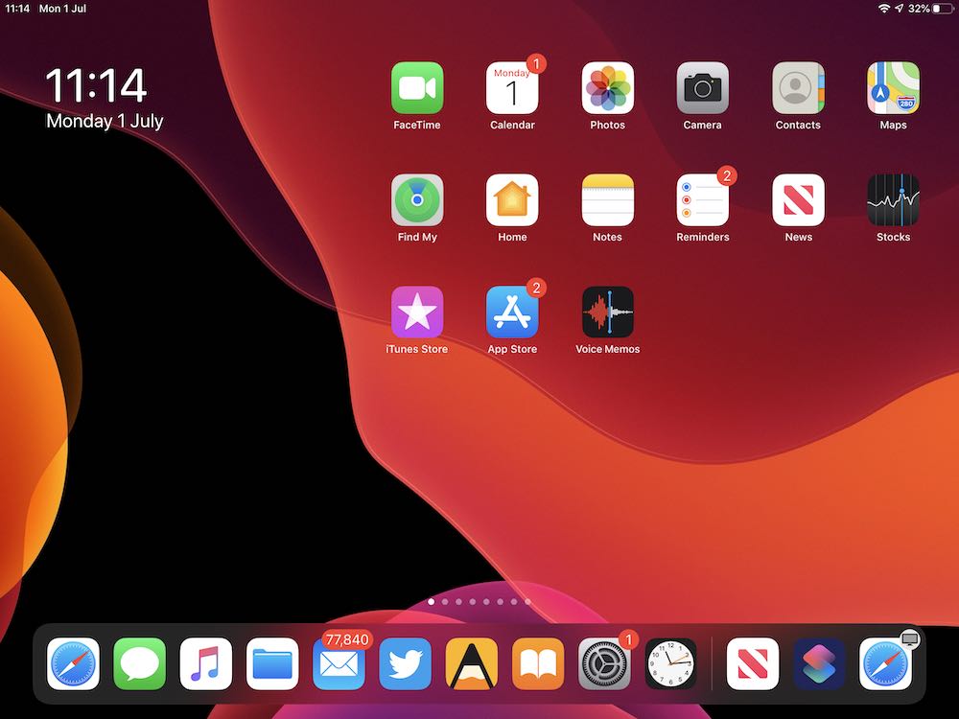
Task: Open Messages in the dock
Action: [139, 664]
